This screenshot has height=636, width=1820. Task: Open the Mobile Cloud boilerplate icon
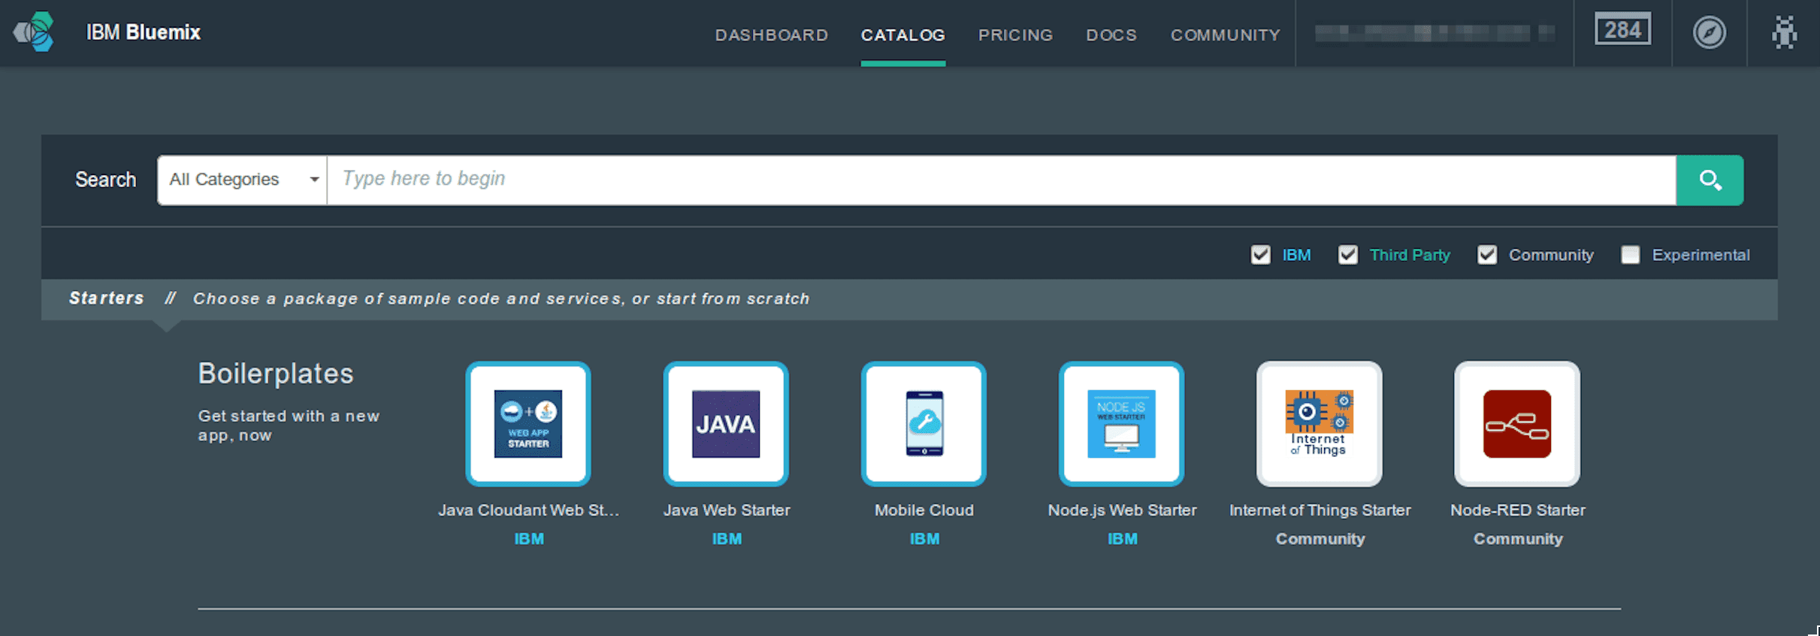coord(924,424)
